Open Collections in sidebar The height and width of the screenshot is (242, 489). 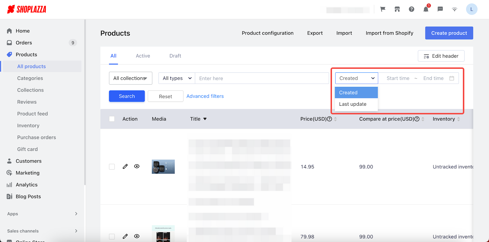click(x=30, y=90)
